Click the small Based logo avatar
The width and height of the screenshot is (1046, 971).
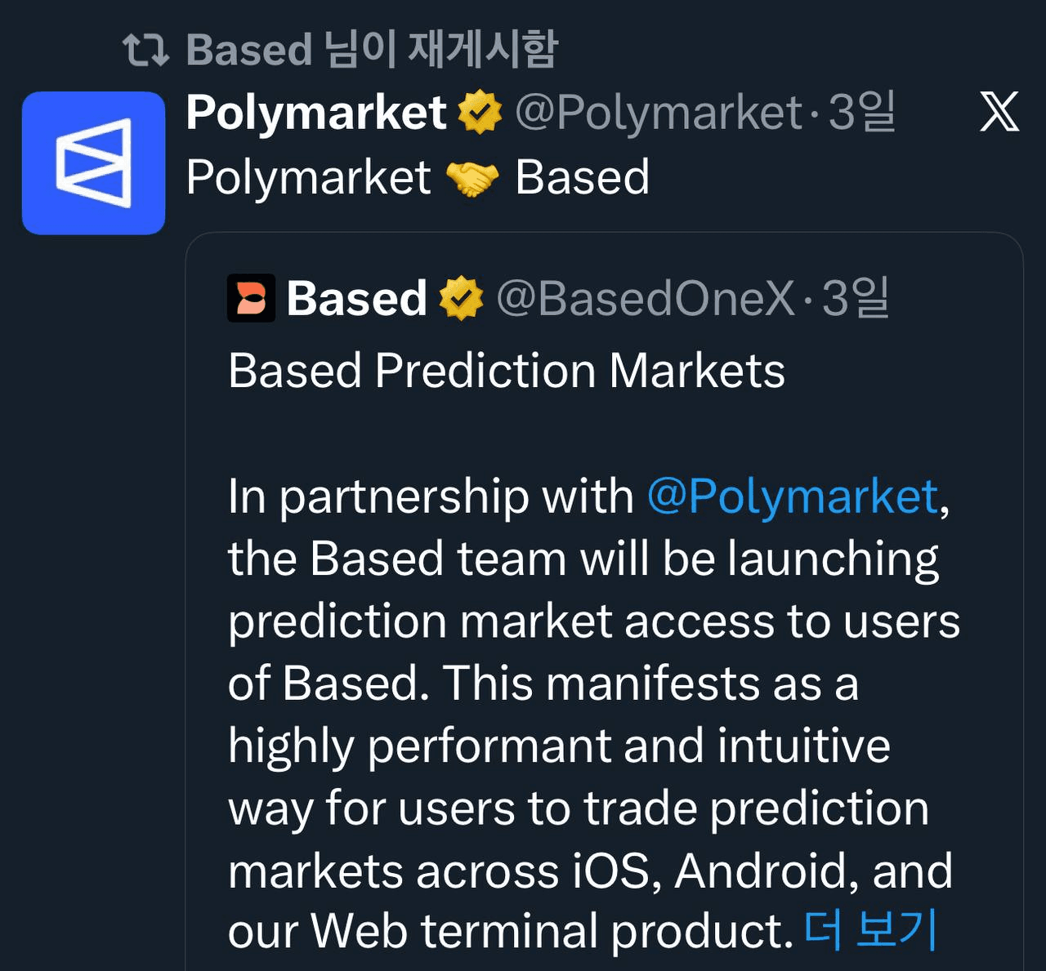251,299
